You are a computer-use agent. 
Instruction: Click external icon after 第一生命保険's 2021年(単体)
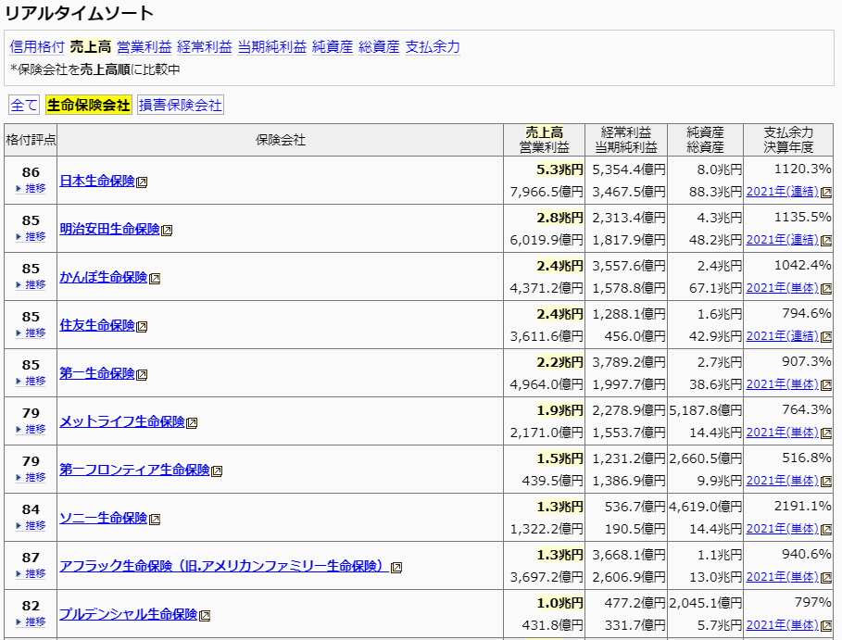pos(826,385)
